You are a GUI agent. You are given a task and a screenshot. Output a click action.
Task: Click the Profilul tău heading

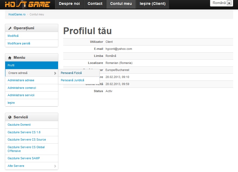tap(87, 31)
